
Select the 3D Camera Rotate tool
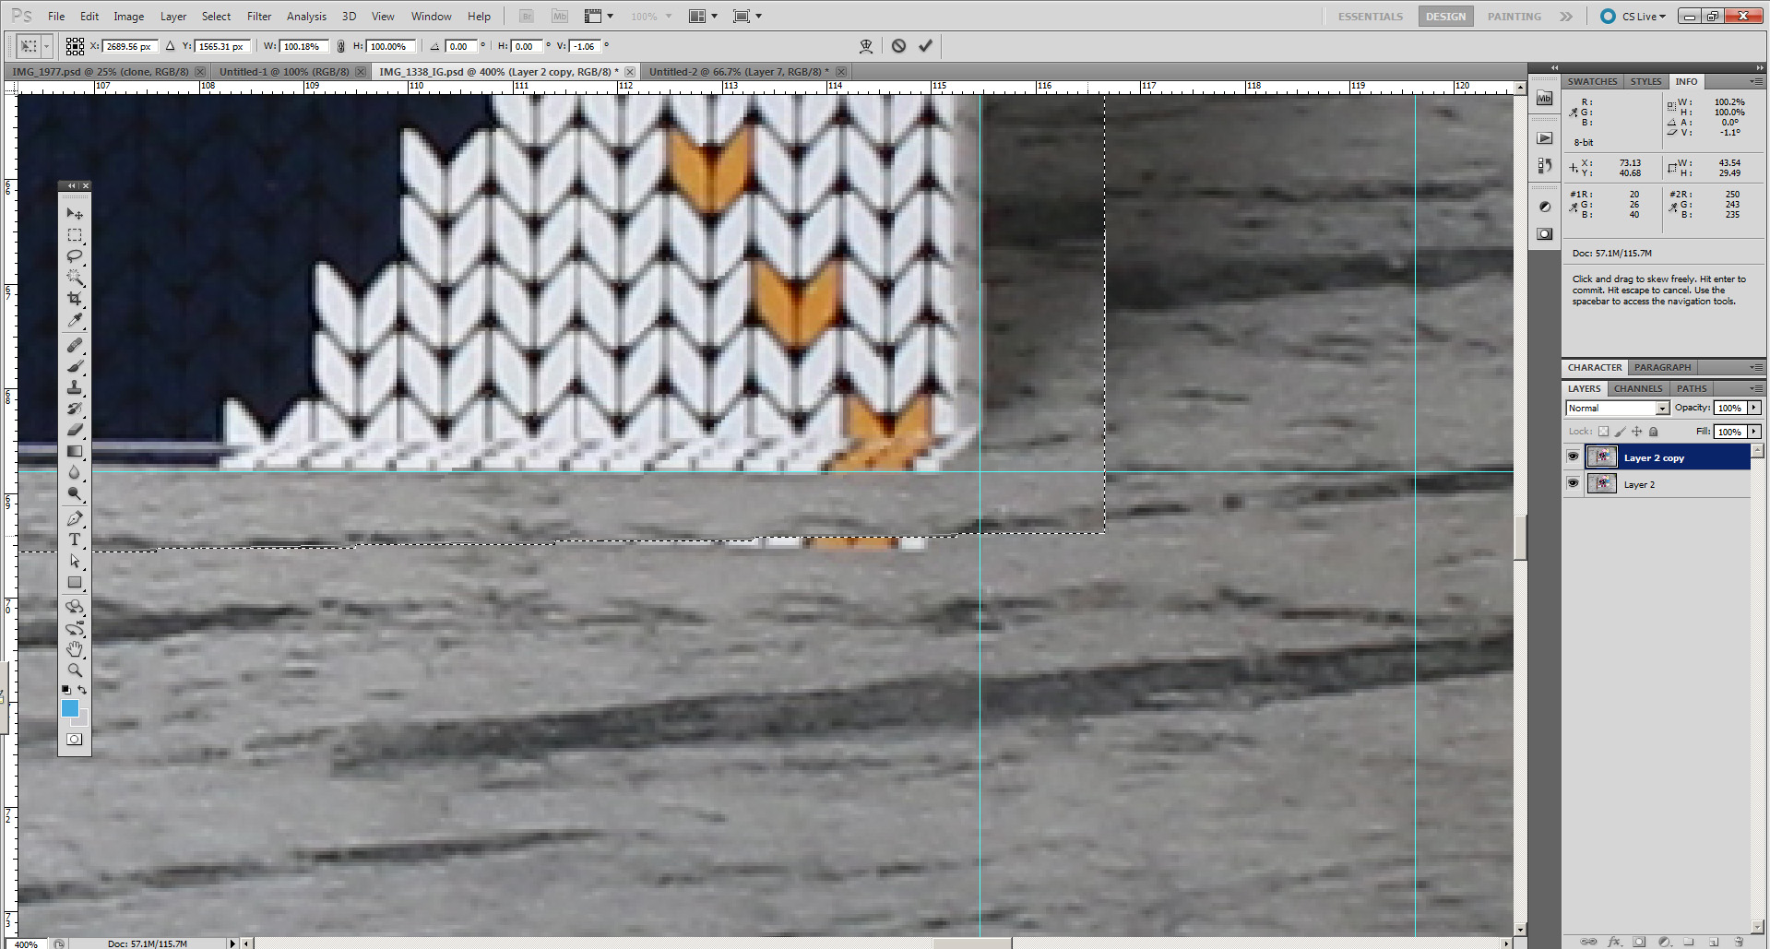click(x=75, y=628)
